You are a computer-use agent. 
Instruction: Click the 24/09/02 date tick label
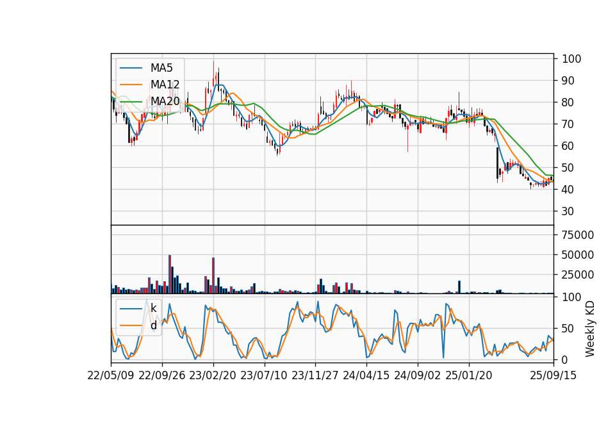[x=417, y=375]
